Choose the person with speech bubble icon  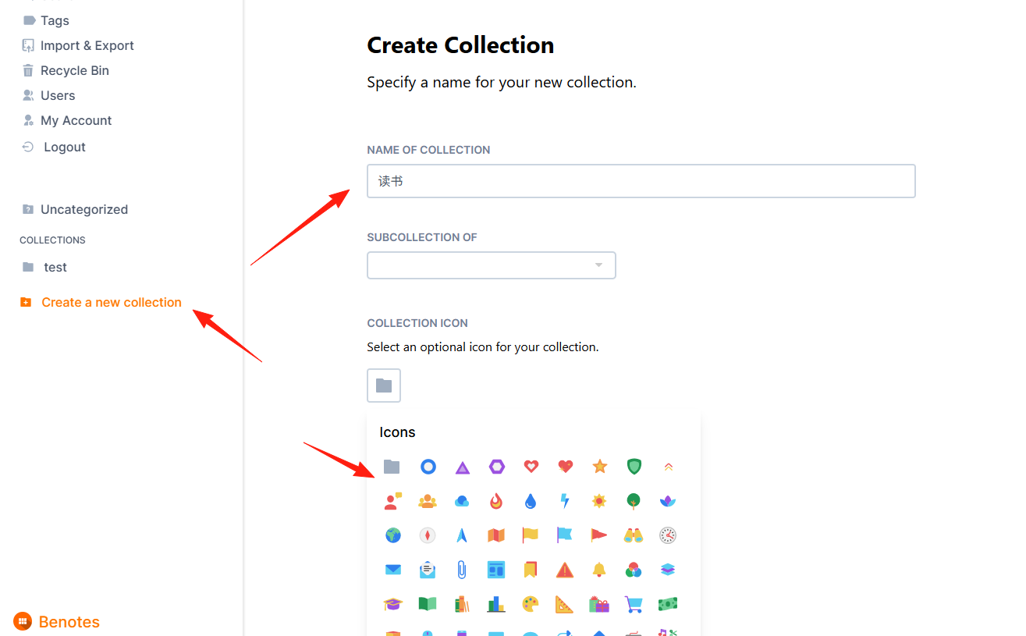coord(392,501)
